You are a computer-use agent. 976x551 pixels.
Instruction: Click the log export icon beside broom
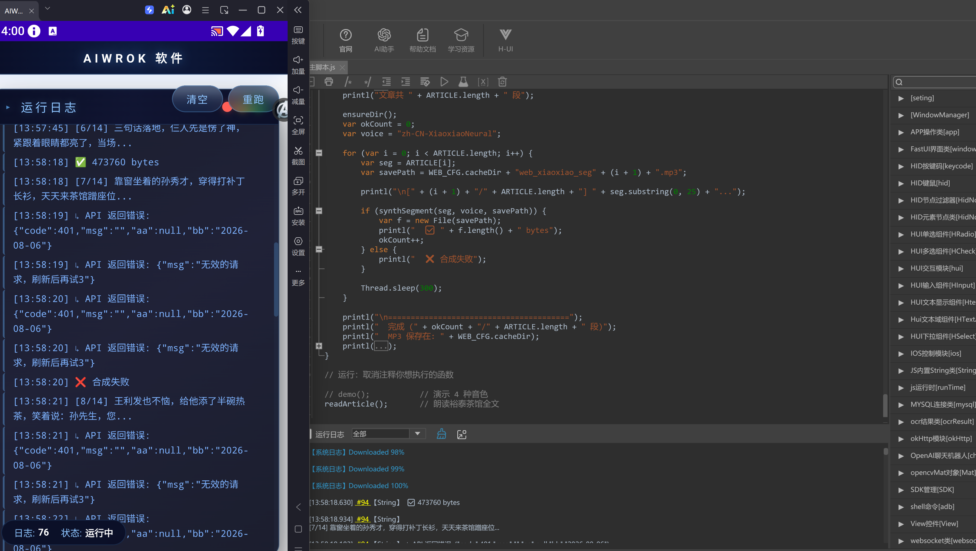tap(461, 434)
